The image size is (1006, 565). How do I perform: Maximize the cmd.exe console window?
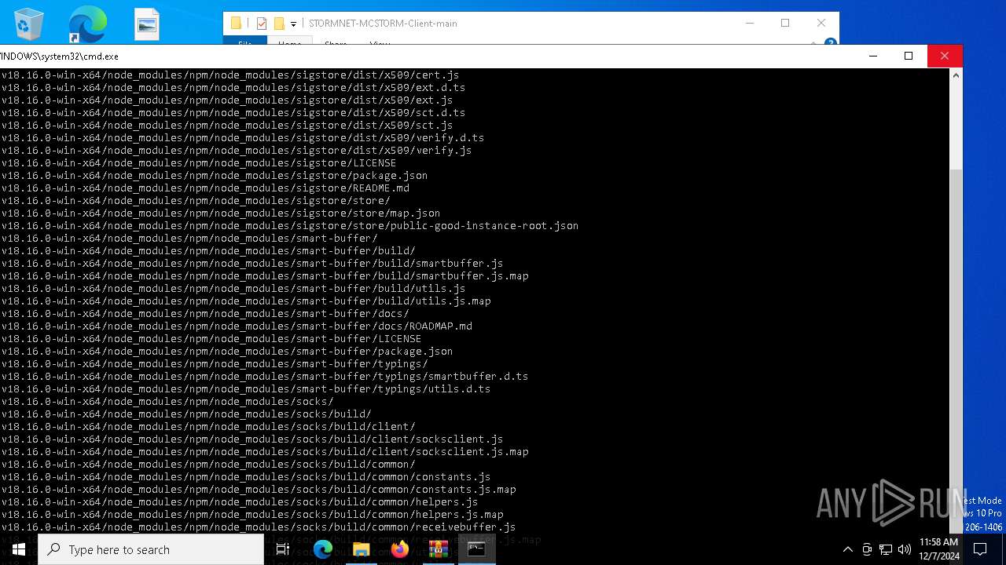click(909, 56)
